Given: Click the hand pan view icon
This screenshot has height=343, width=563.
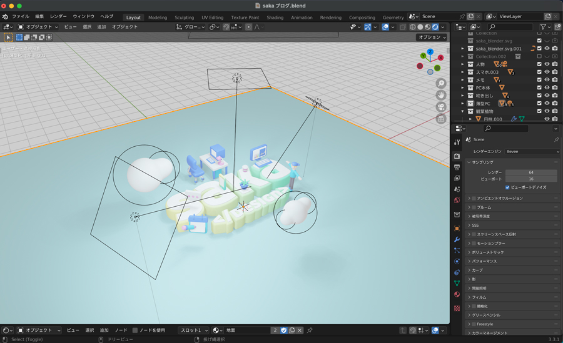Looking at the screenshot, I should click(441, 95).
